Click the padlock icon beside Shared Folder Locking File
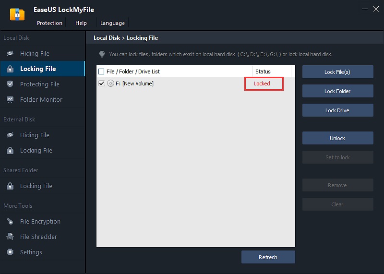This screenshot has width=384, height=274. (10, 186)
